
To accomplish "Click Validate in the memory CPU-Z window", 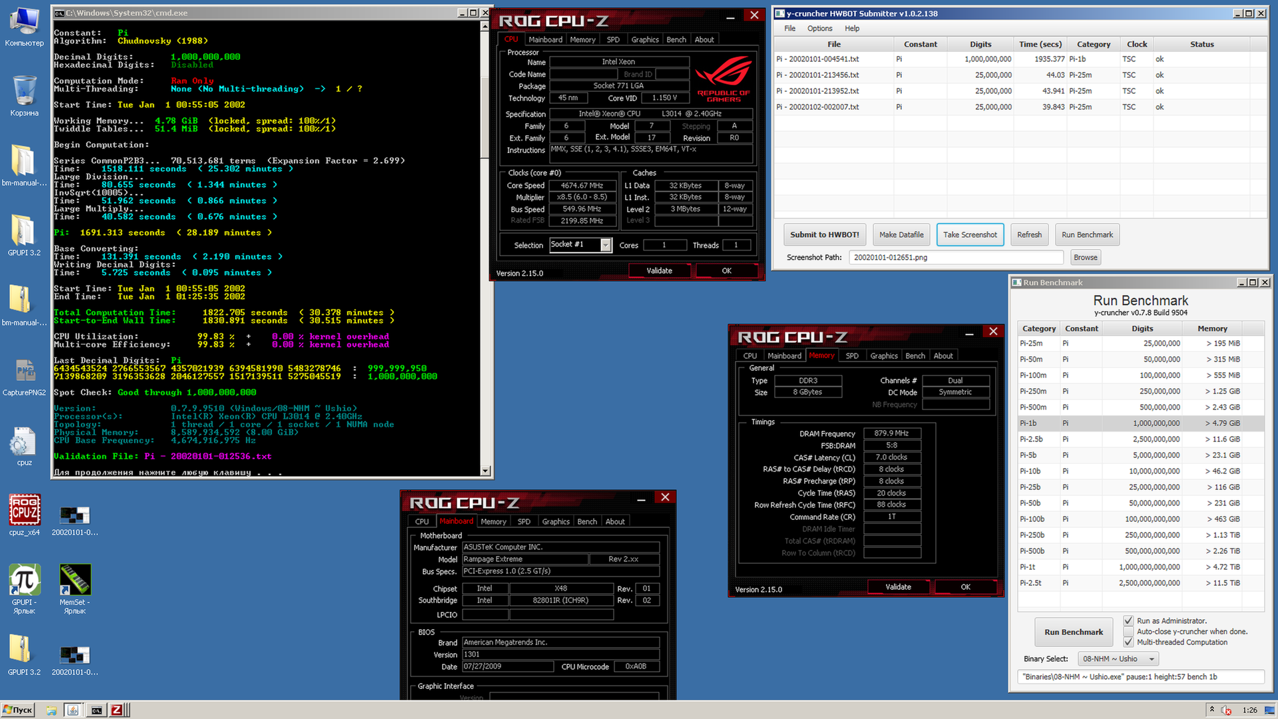I will click(898, 587).
